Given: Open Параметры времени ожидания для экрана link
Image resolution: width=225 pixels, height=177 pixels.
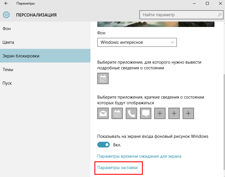Looking at the screenshot, I should (139, 156).
